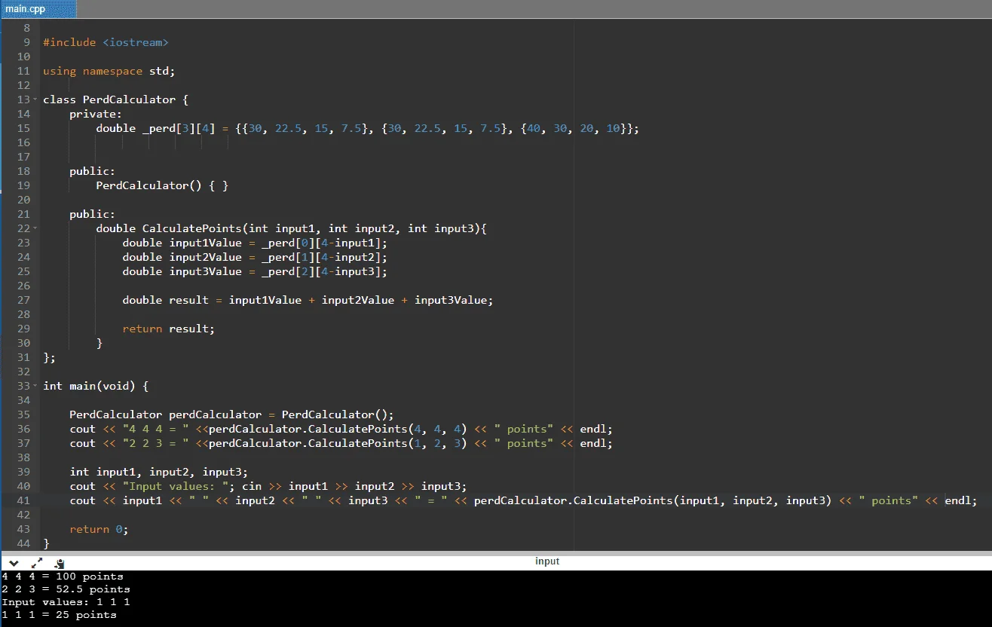Fold the CalculatePoints function at line 22
Screen dimensions: 992x627
click(x=35, y=228)
